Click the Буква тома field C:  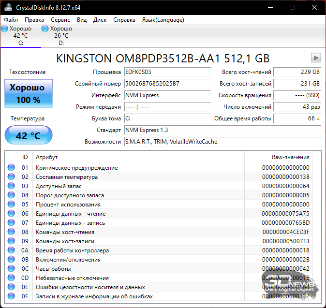167,118
